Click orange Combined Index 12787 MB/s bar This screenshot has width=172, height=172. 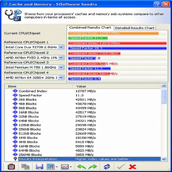point(114,33)
